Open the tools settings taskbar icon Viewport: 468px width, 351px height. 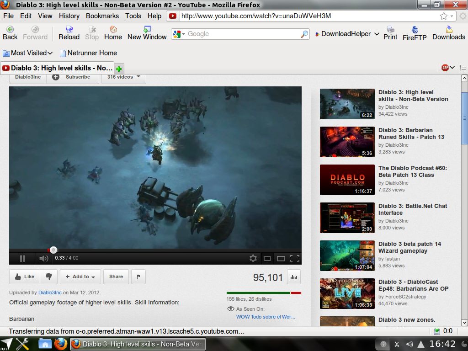point(22,344)
